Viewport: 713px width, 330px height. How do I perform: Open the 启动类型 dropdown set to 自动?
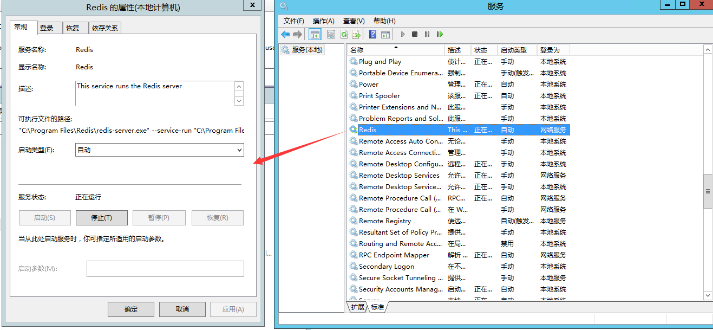[160, 150]
